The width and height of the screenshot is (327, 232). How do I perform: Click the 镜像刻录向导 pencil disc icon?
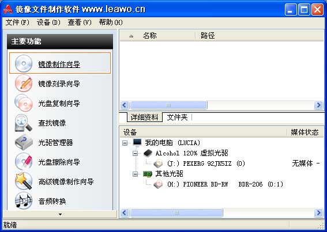(24, 83)
